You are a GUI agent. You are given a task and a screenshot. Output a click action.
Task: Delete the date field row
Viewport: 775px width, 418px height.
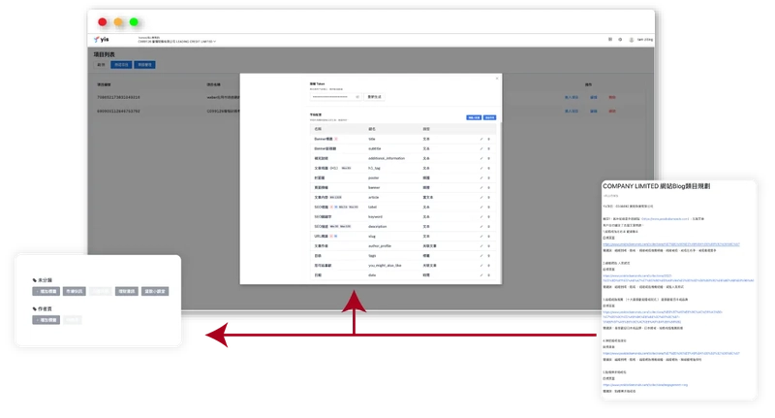(x=490, y=277)
